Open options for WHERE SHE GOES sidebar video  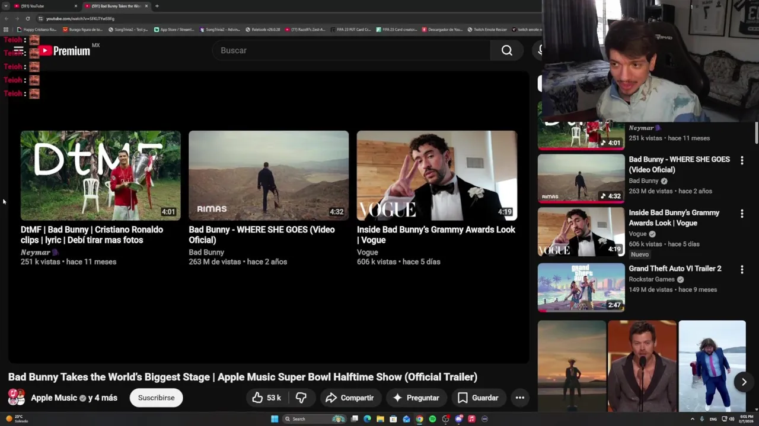click(742, 160)
